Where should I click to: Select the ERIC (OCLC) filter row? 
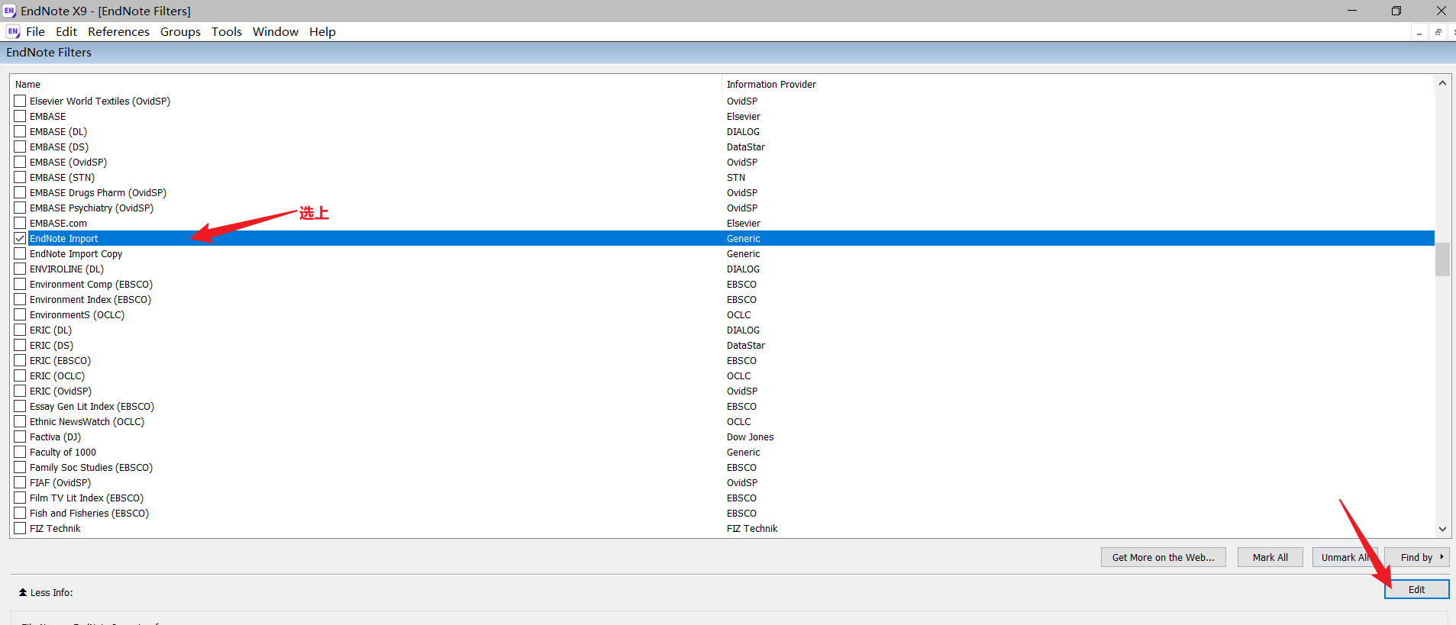click(722, 375)
